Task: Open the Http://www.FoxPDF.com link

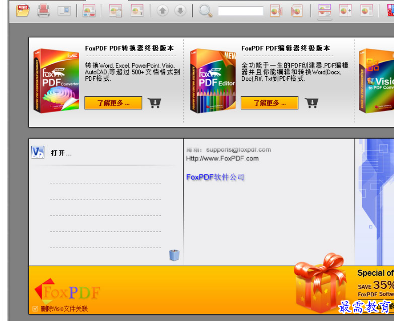Action: point(222,159)
